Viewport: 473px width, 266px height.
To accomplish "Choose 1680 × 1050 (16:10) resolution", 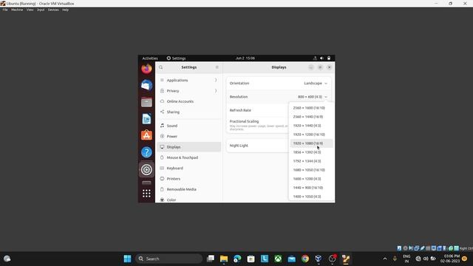I will (x=311, y=170).
